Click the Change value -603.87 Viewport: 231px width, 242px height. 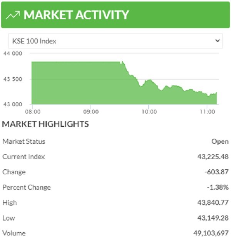tap(216, 172)
